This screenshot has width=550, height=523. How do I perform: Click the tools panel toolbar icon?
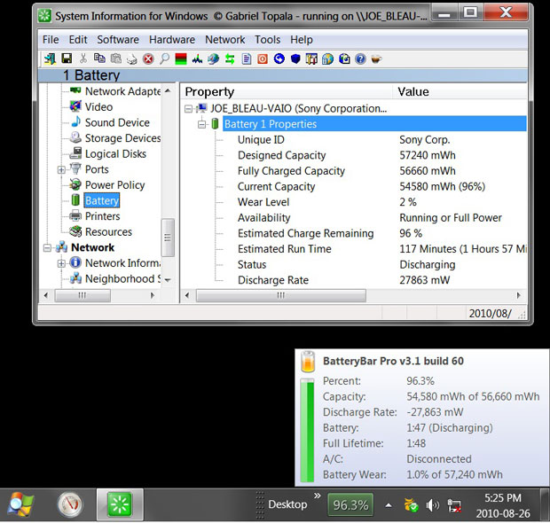click(311, 59)
